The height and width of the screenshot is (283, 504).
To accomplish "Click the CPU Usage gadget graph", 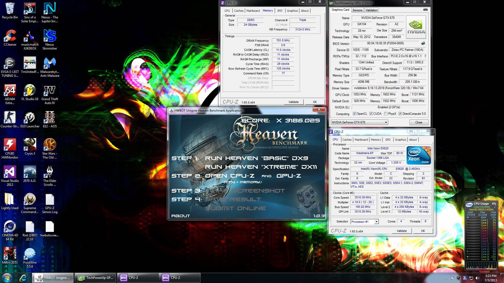I will (482, 265).
